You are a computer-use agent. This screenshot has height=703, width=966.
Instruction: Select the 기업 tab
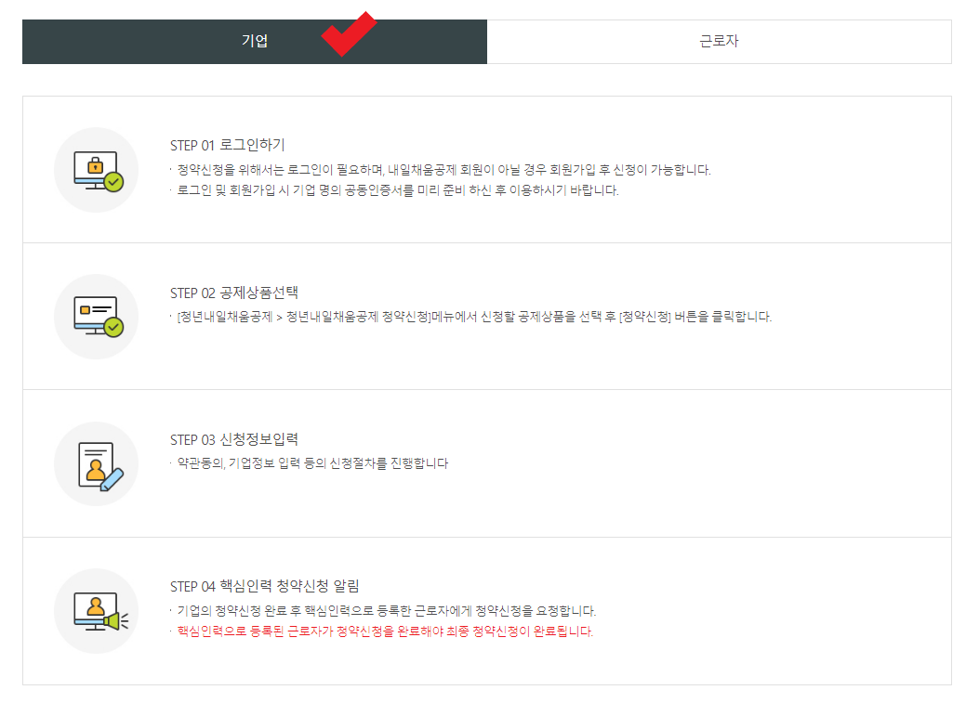click(255, 41)
